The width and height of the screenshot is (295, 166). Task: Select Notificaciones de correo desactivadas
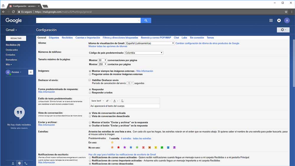click(90, 164)
